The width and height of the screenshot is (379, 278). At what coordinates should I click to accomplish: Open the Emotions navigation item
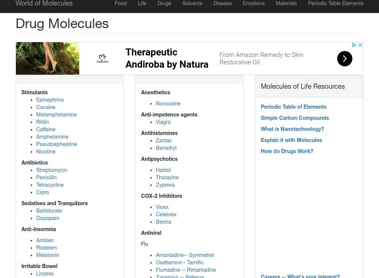(254, 3)
